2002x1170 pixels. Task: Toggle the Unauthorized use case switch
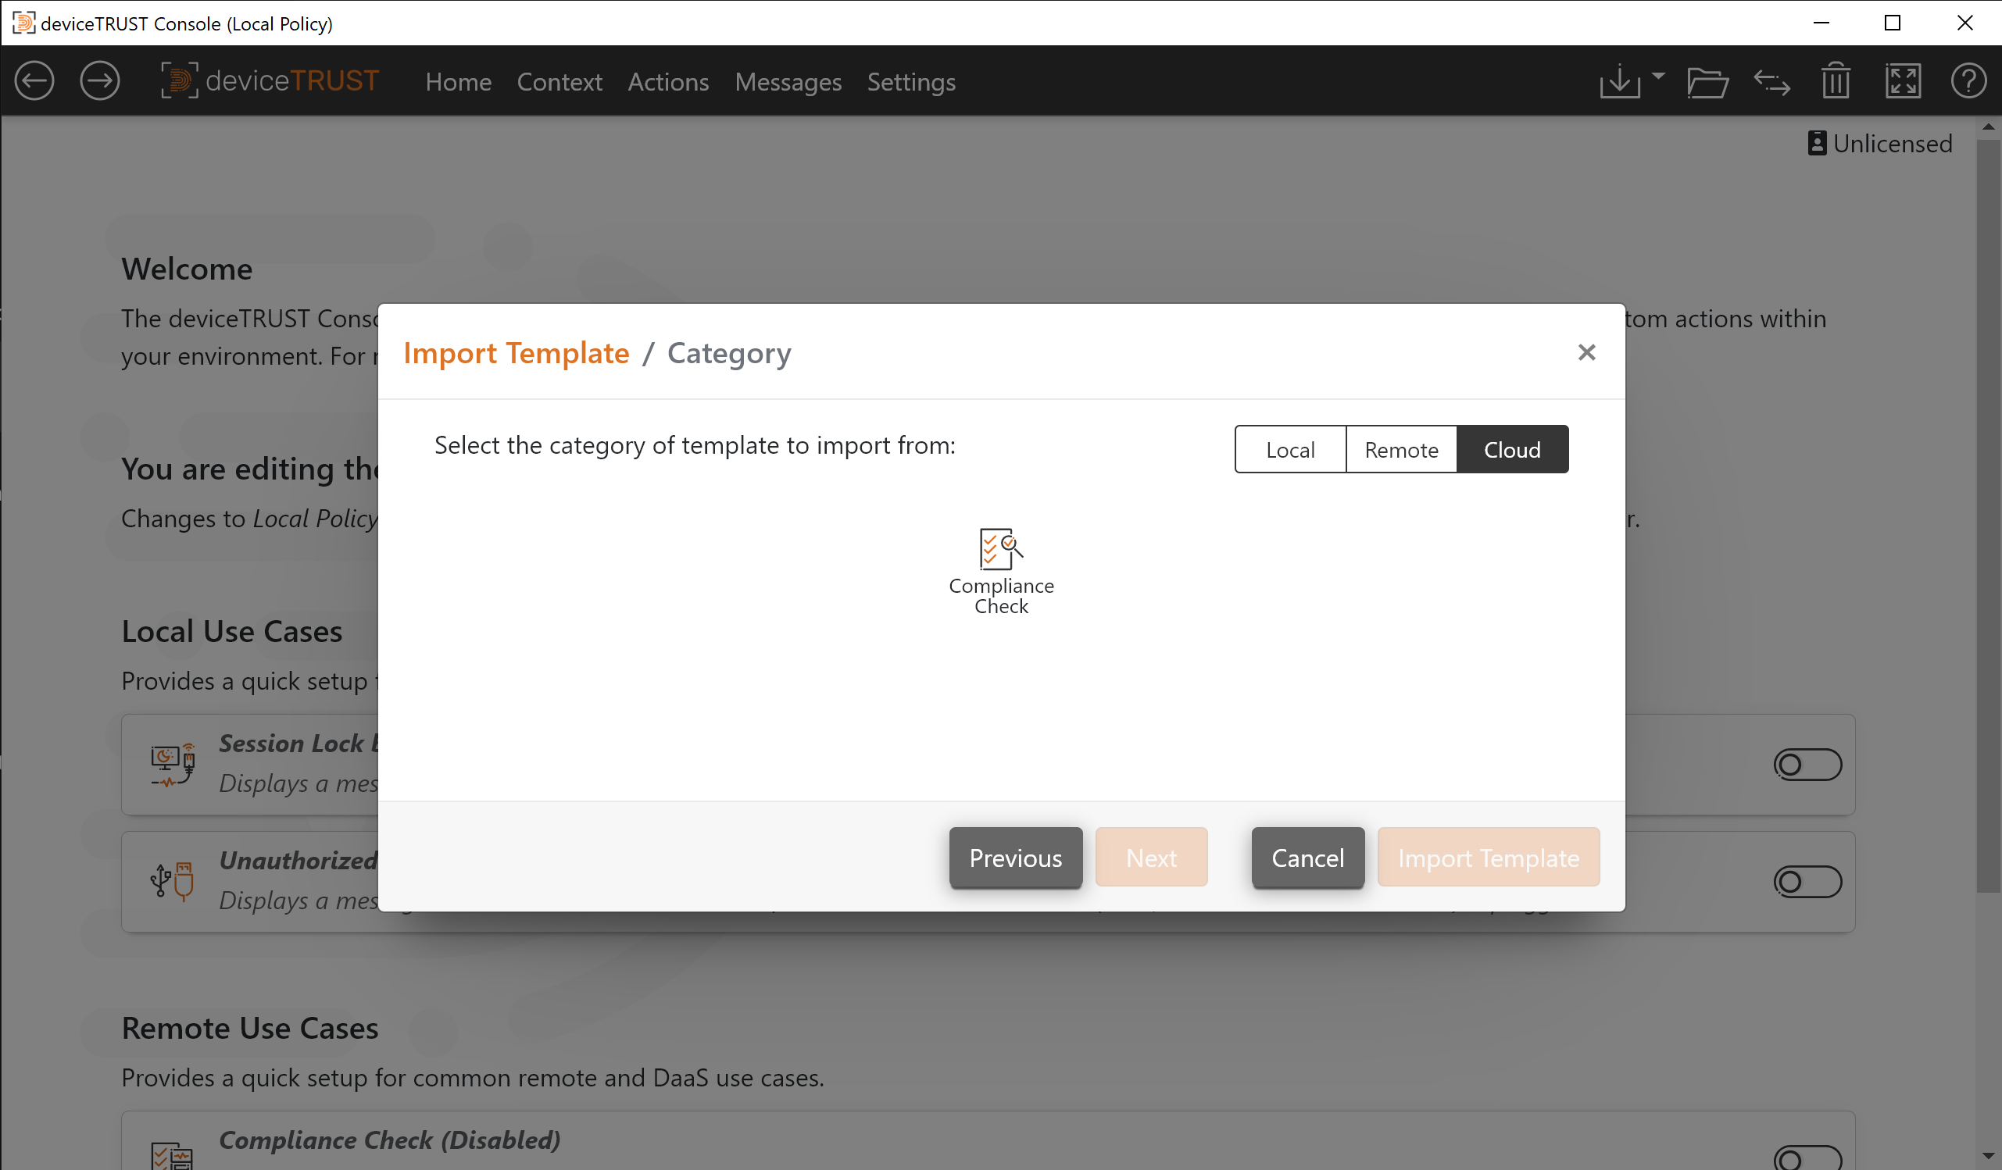(x=1807, y=882)
